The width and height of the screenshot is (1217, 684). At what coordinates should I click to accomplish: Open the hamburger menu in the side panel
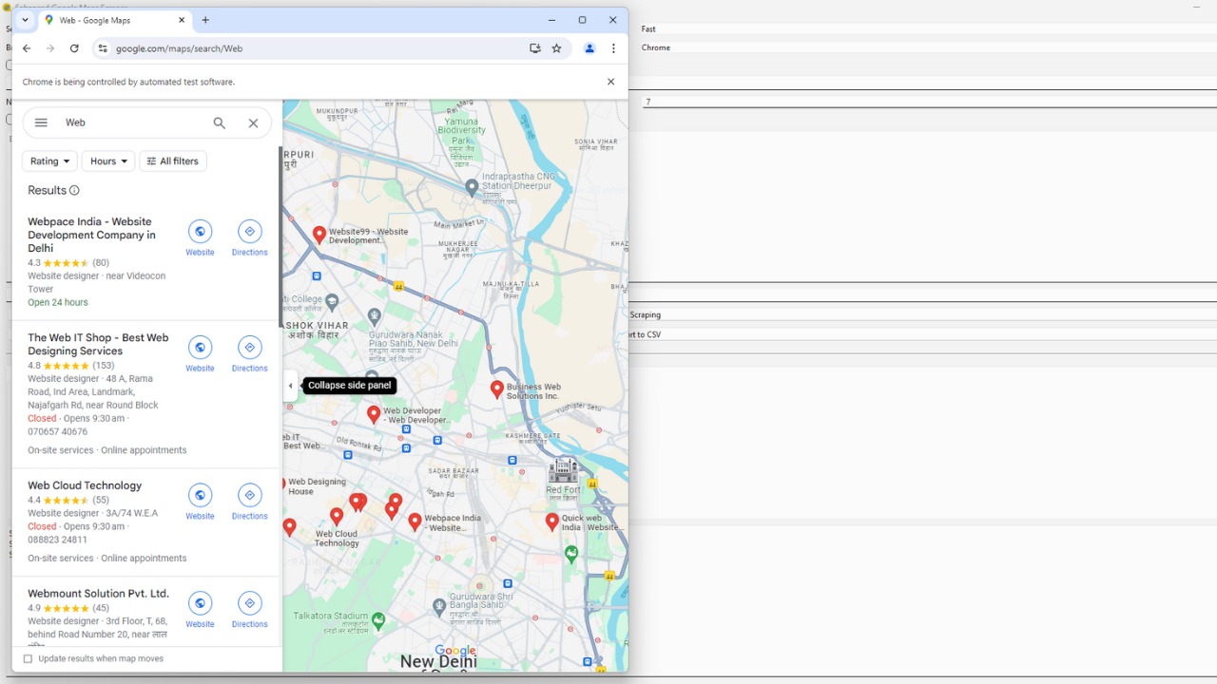(41, 122)
